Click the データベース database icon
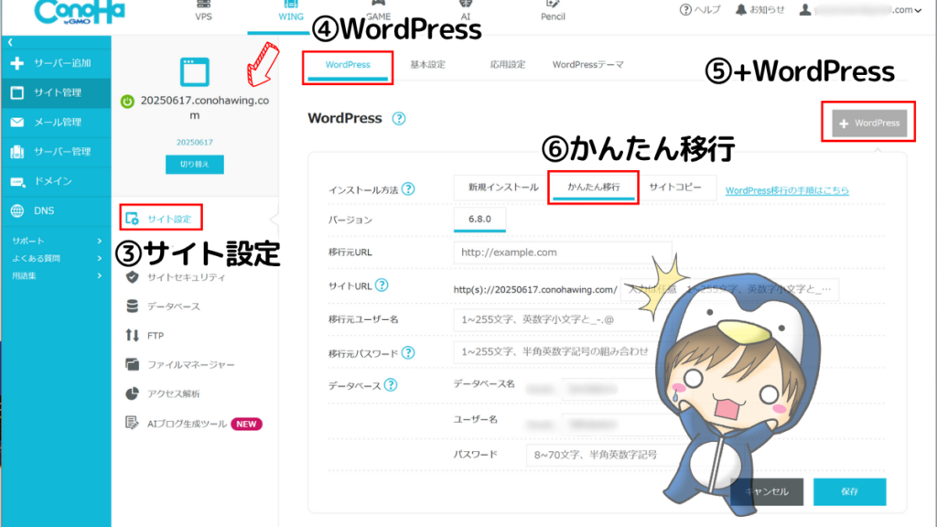Image resolution: width=937 pixels, height=527 pixels. click(x=132, y=307)
